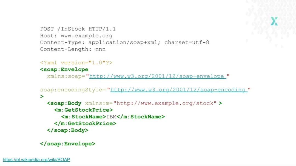296x166 pixels.
Task: Click the closing m:GetStockPrice tag
Action: 85,123
